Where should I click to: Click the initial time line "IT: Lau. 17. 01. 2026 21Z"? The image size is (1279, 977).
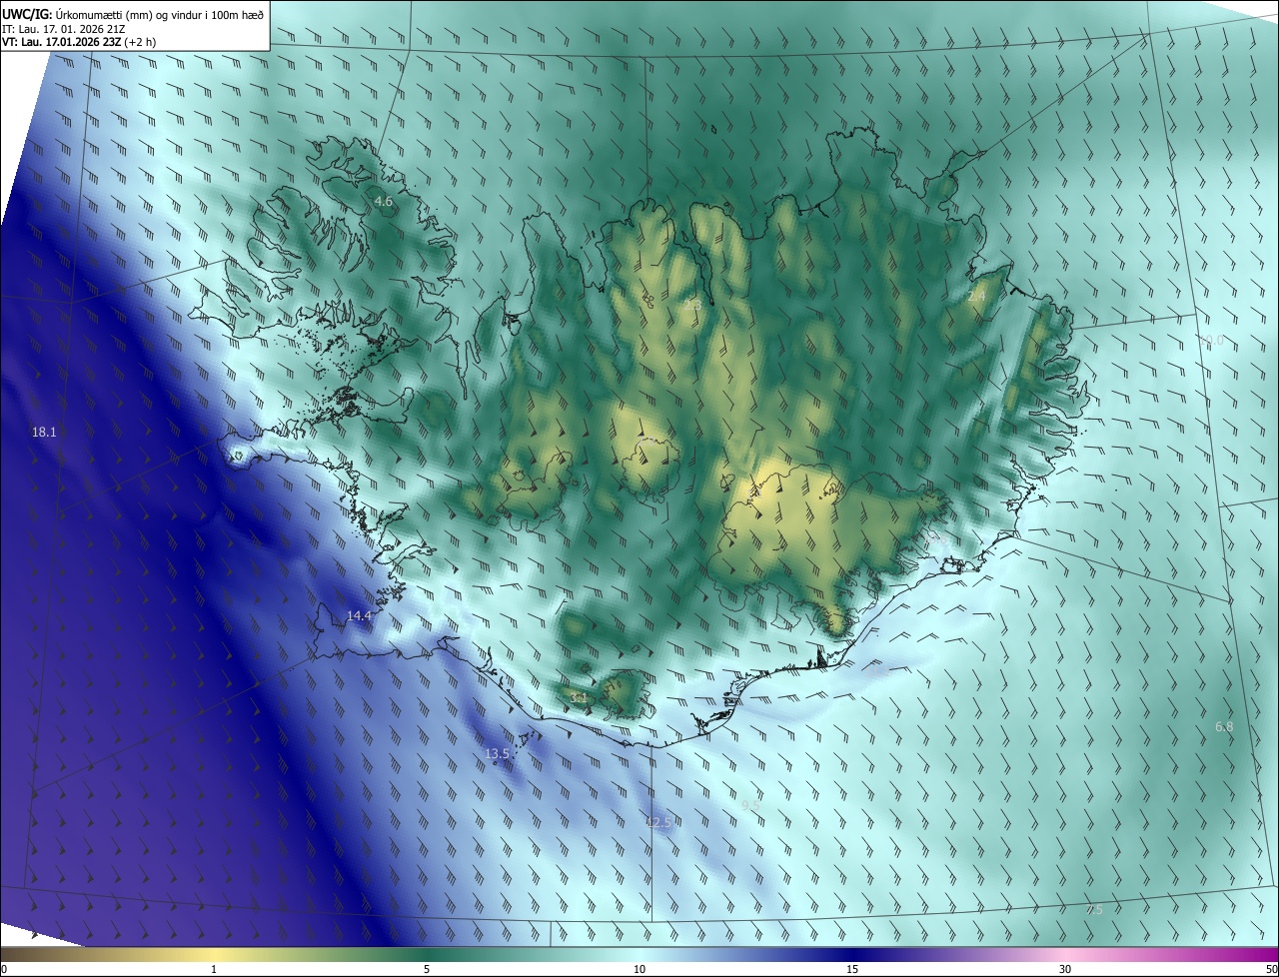click(x=63, y=28)
